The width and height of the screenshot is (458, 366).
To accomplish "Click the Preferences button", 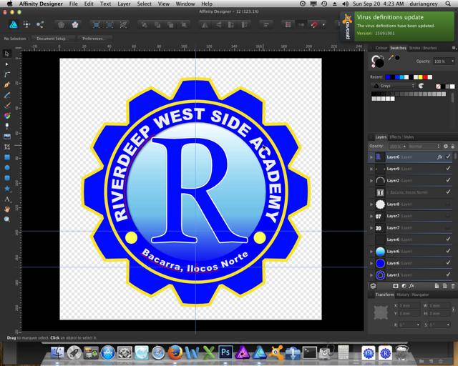I will pos(93,38).
